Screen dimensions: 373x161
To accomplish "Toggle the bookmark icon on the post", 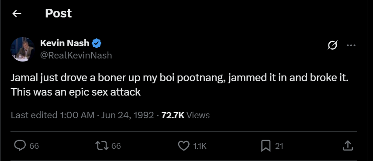I will click(266, 146).
